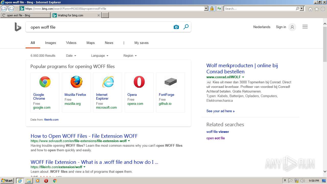Click the Nederlands language link

(262, 27)
